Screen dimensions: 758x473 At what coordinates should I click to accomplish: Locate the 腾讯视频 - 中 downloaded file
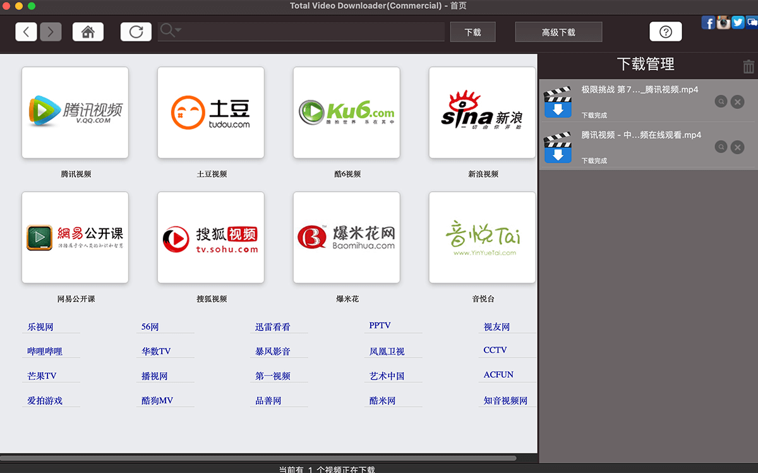(721, 147)
